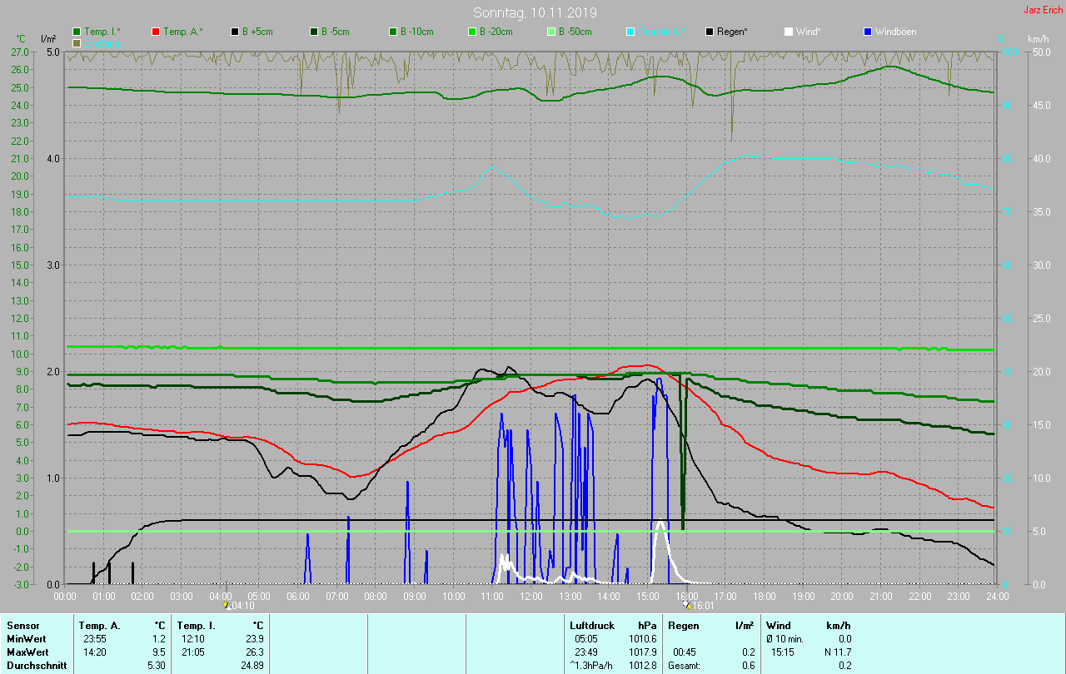This screenshot has height=674, width=1066.
Task: Click the dark green Temp. I. legend swatch
Action: 77,32
